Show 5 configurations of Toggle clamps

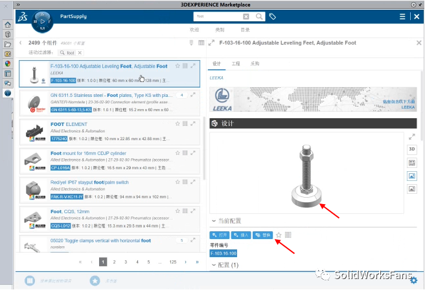point(182,240)
